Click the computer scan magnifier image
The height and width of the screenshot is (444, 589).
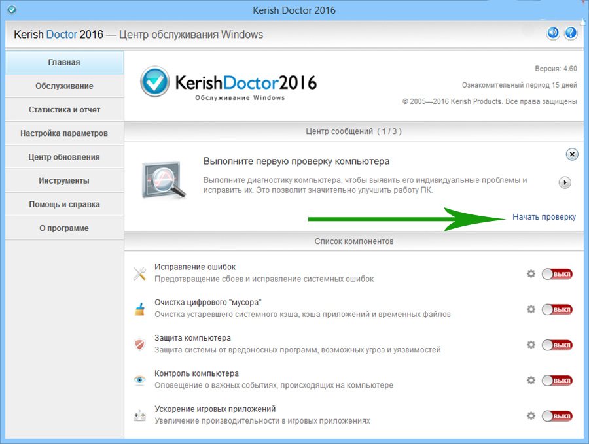point(164,180)
